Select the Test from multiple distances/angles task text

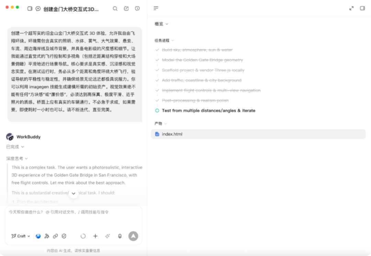(x=209, y=110)
